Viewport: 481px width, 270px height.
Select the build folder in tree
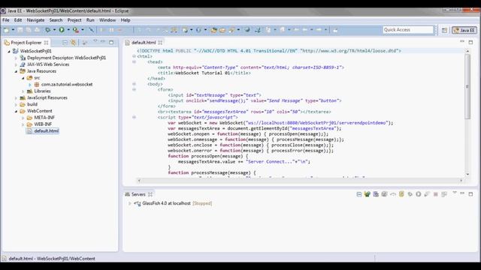[32, 104]
